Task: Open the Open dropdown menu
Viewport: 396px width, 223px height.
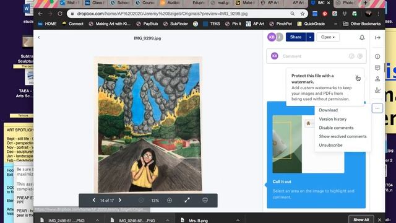Action: click(x=328, y=37)
